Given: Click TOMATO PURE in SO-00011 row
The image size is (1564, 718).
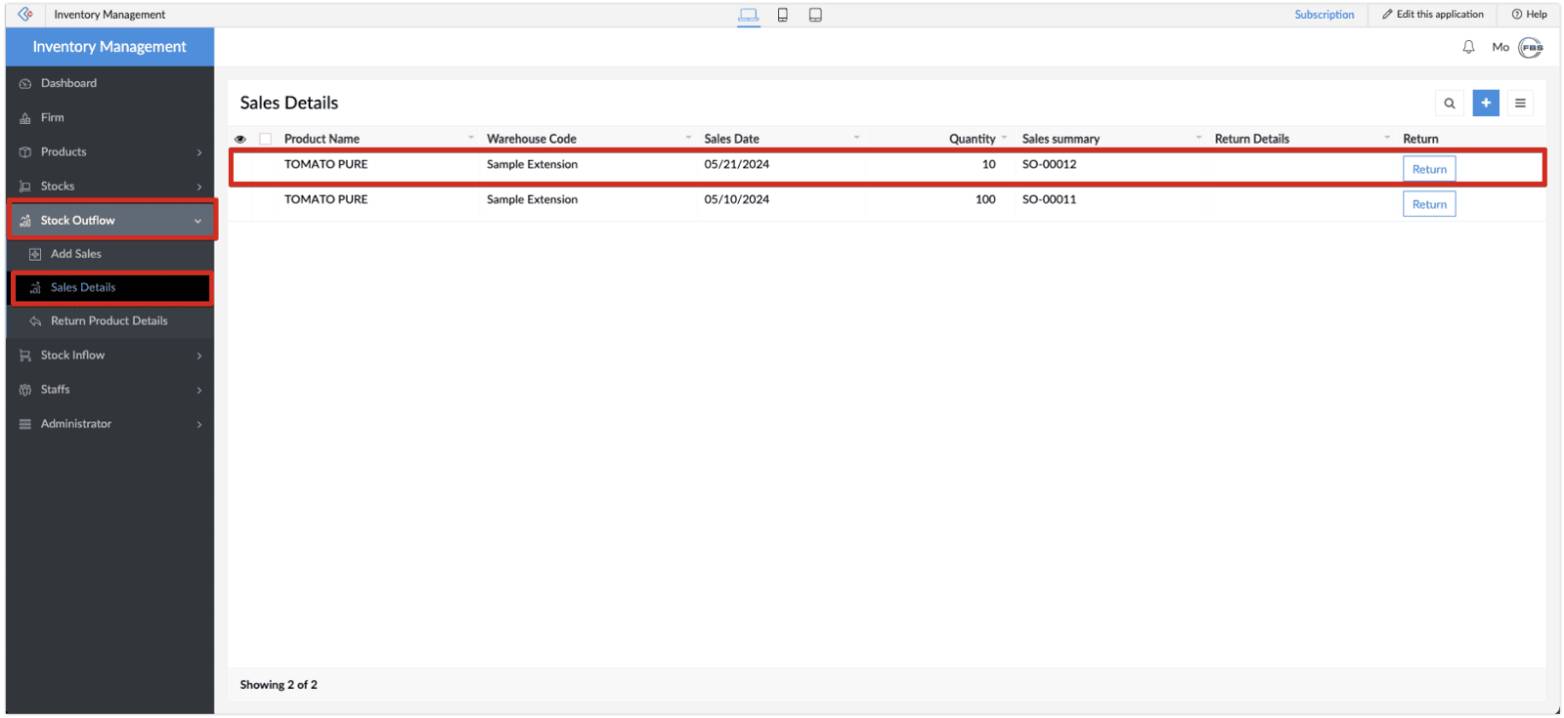Looking at the screenshot, I should 326,199.
